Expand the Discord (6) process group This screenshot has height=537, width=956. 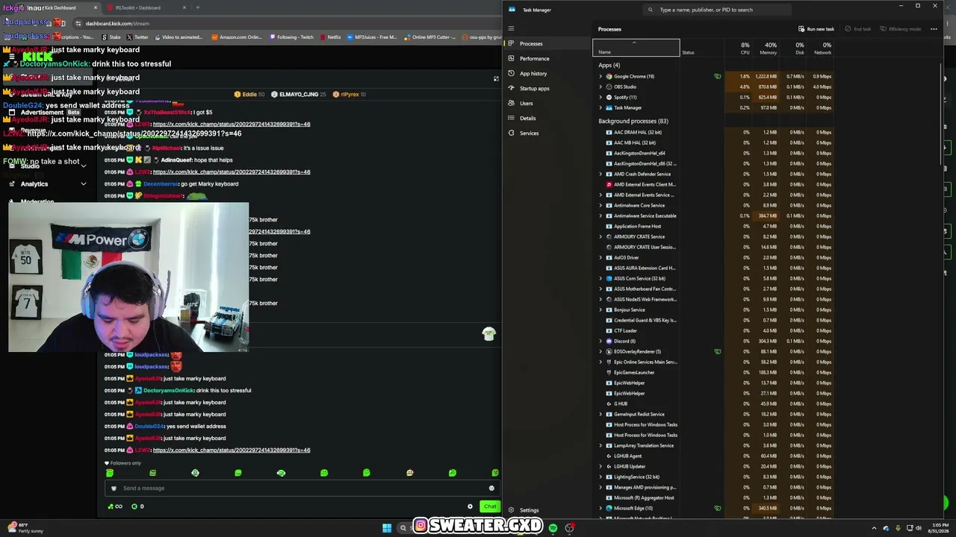600,341
